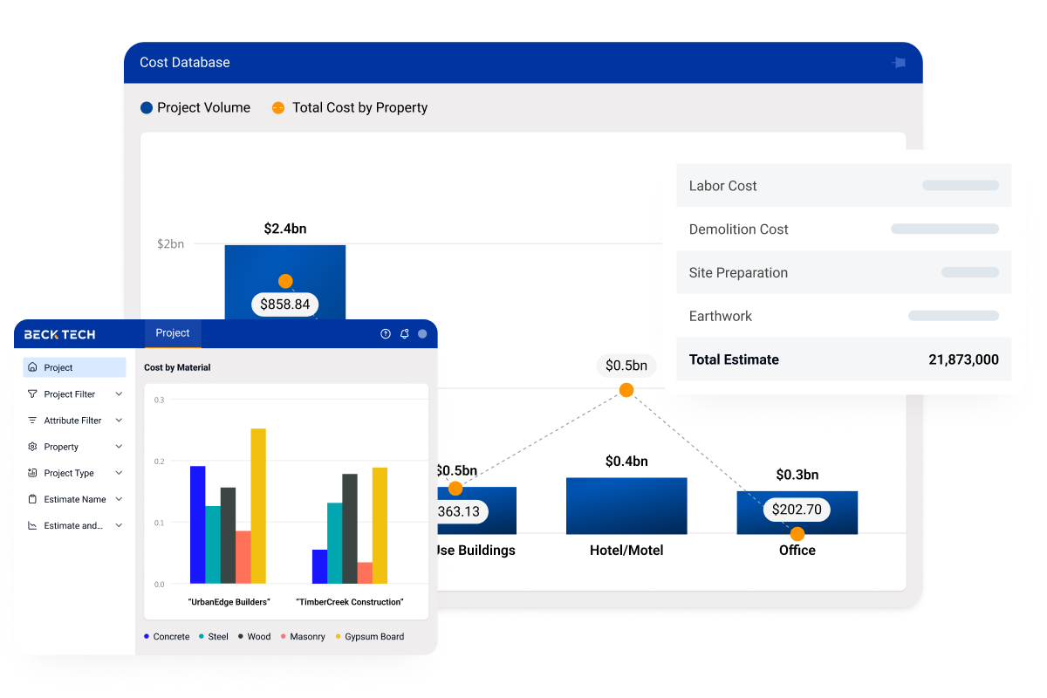Click the Demolition Cost row
Viewport: 1047px width, 698px height.
click(844, 229)
